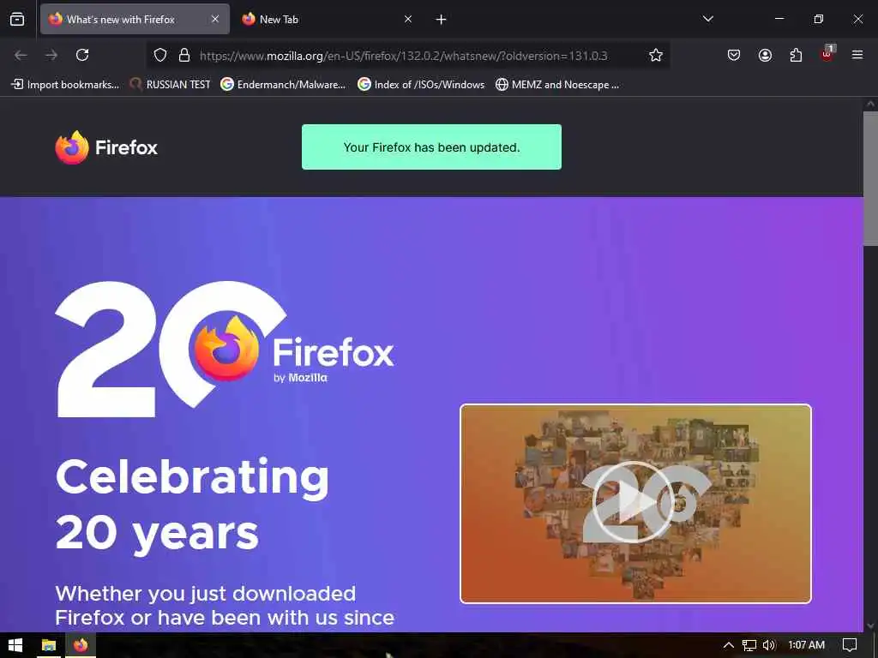Open the Firefox account icon
Image resolution: width=878 pixels, height=658 pixels.
click(765, 55)
